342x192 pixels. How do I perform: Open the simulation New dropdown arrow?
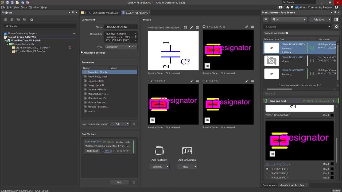point(195,167)
